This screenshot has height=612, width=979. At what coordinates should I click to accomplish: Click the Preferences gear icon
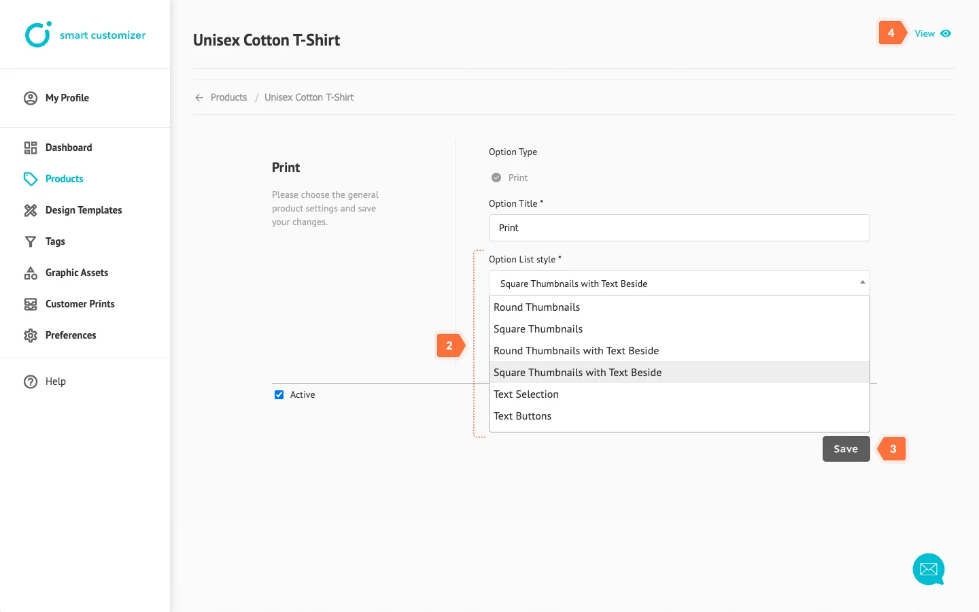pos(31,335)
